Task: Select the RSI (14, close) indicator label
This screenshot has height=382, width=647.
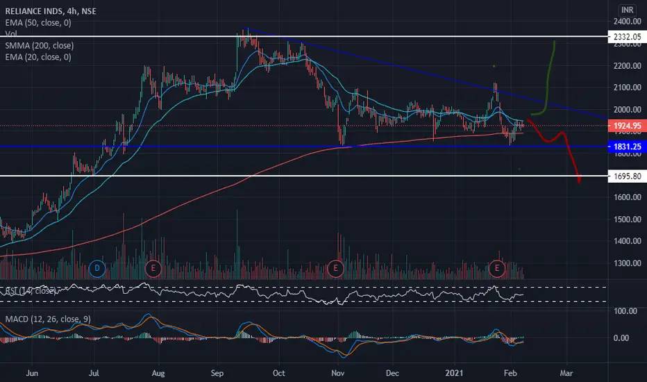Action: (x=31, y=291)
